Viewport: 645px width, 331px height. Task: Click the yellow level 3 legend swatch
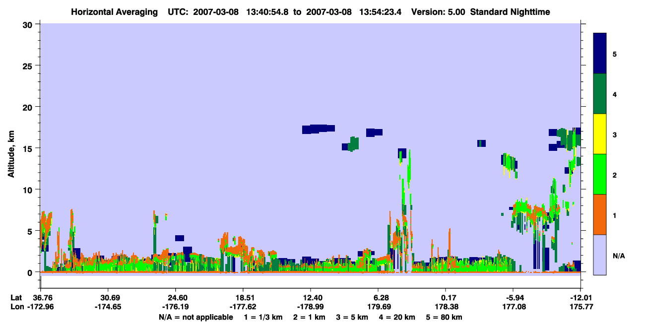(600, 134)
